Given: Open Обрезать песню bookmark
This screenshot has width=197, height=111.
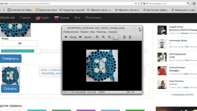Looking at the screenshot, I should pos(128,10).
